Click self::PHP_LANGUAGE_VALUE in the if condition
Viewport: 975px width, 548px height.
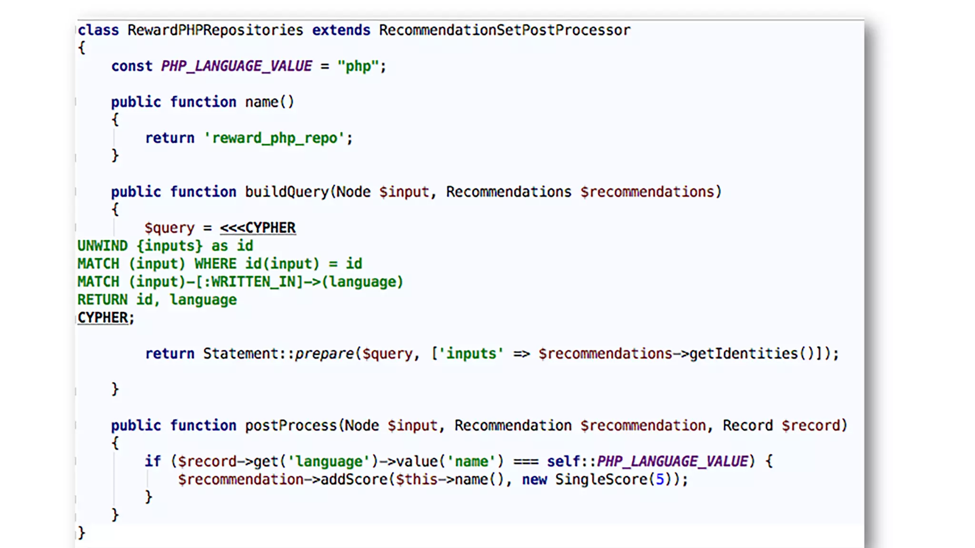pyautogui.click(x=647, y=461)
